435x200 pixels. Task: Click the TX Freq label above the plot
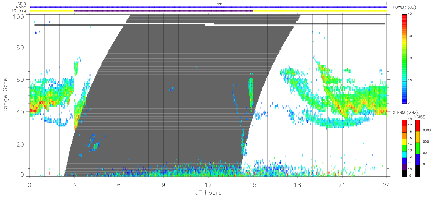tap(19, 11)
